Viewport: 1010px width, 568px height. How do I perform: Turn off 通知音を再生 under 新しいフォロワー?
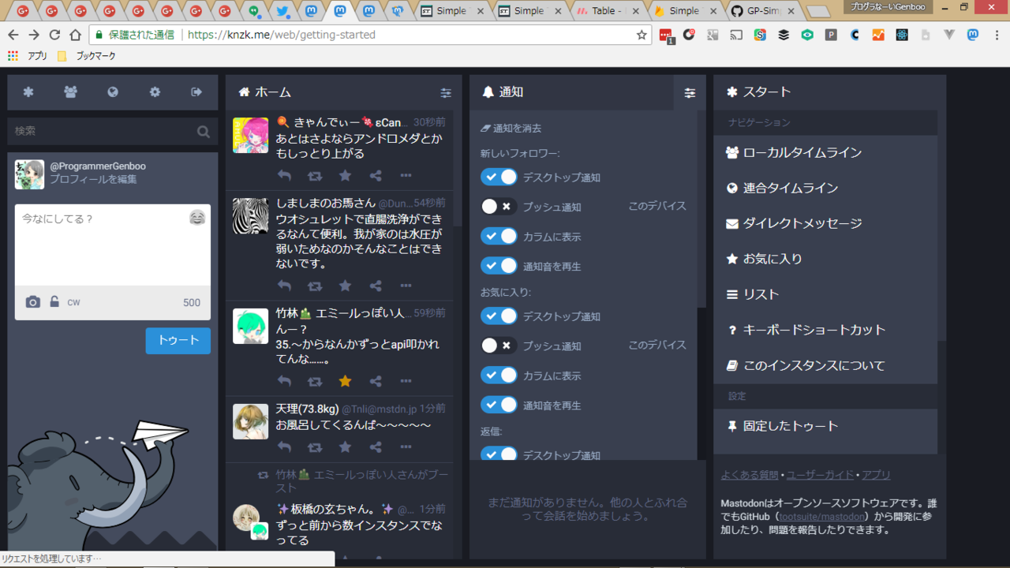499,266
